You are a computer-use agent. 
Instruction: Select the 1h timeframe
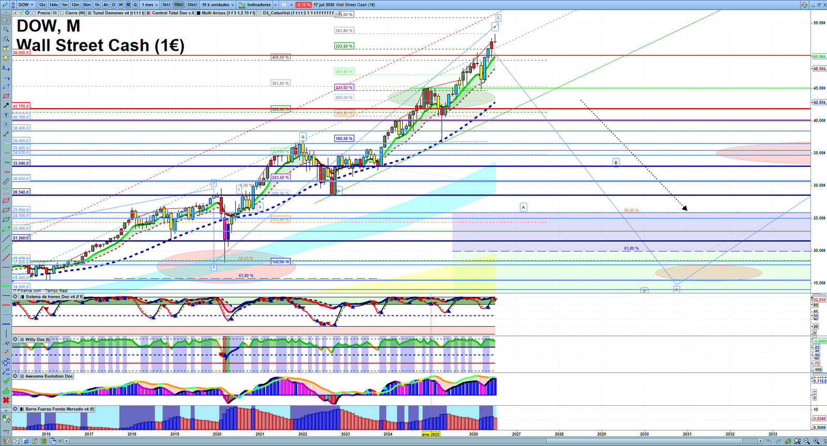click(x=97, y=5)
